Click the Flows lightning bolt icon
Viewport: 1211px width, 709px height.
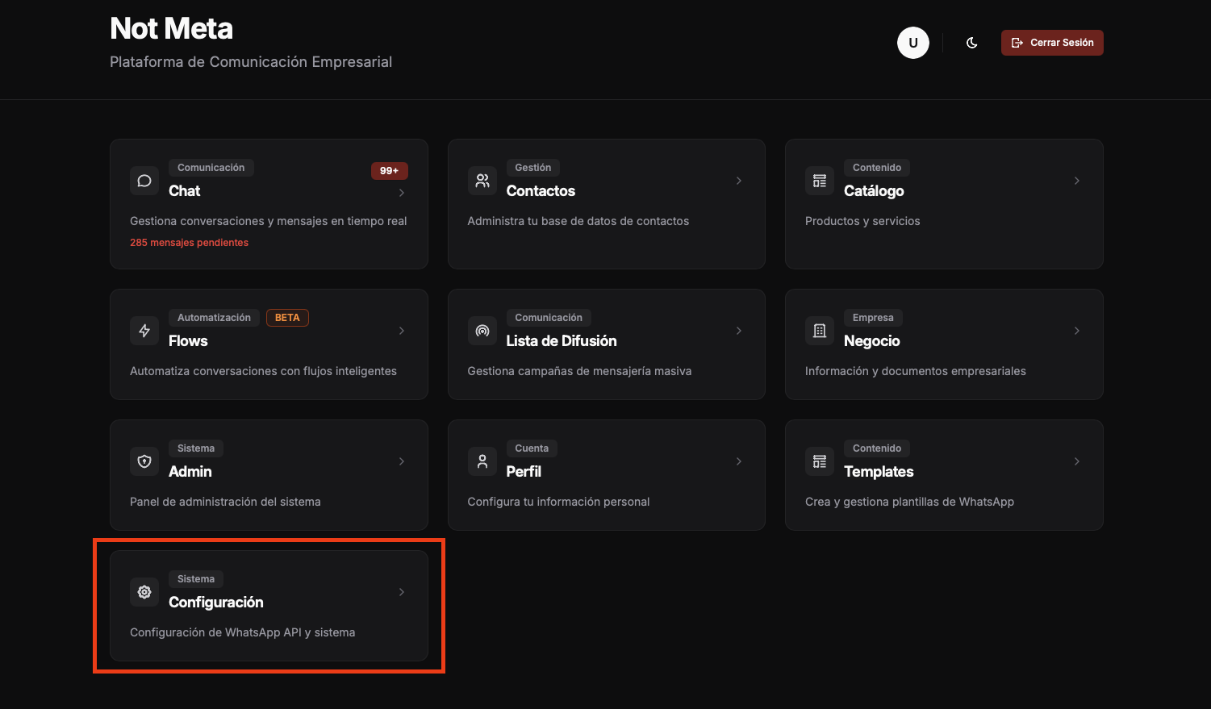click(144, 331)
